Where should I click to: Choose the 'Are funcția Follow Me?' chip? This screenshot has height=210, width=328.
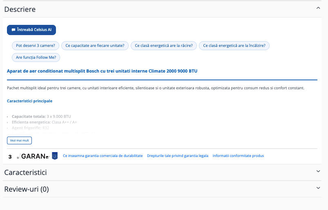[x=36, y=57]
